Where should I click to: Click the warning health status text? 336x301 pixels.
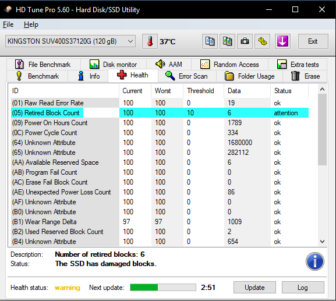[68, 288]
